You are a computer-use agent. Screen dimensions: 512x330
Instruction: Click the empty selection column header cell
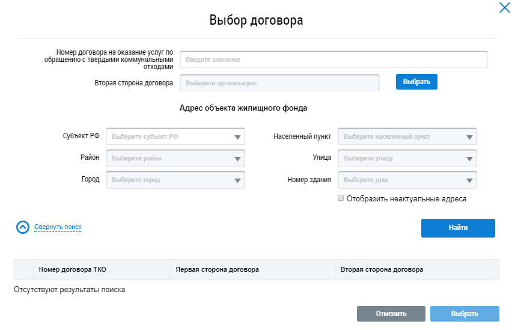pyautogui.click(x=23, y=269)
